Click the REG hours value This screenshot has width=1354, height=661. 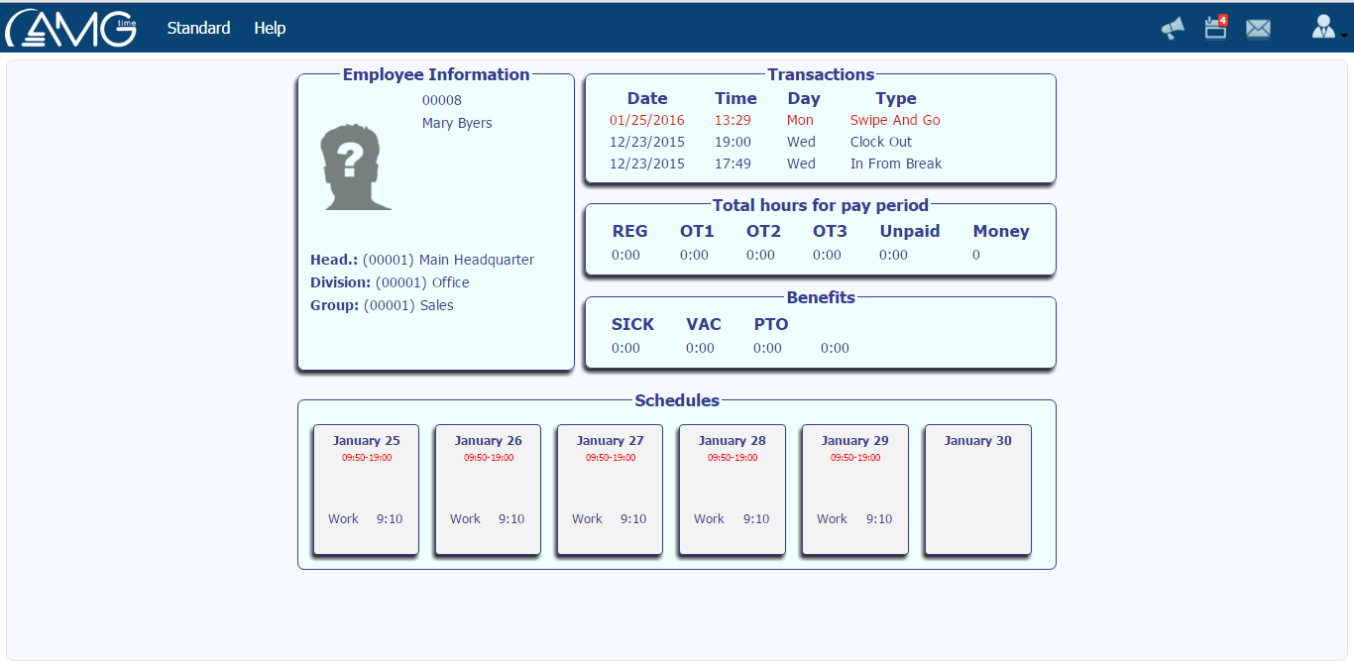(626, 254)
